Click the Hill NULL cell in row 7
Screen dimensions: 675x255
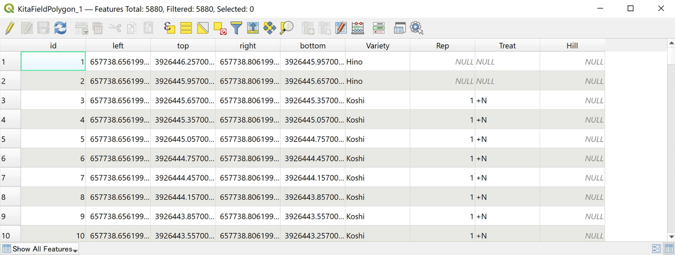coord(572,178)
